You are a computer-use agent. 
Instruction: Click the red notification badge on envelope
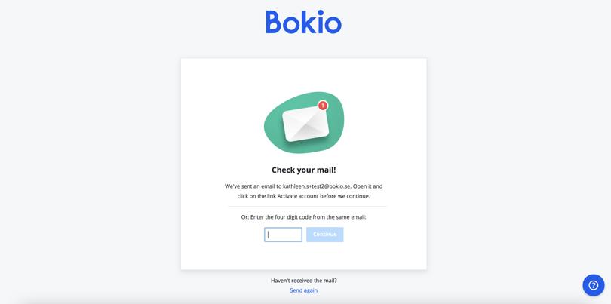point(323,106)
